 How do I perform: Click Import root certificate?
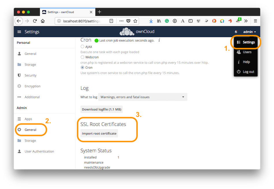coord(99,133)
